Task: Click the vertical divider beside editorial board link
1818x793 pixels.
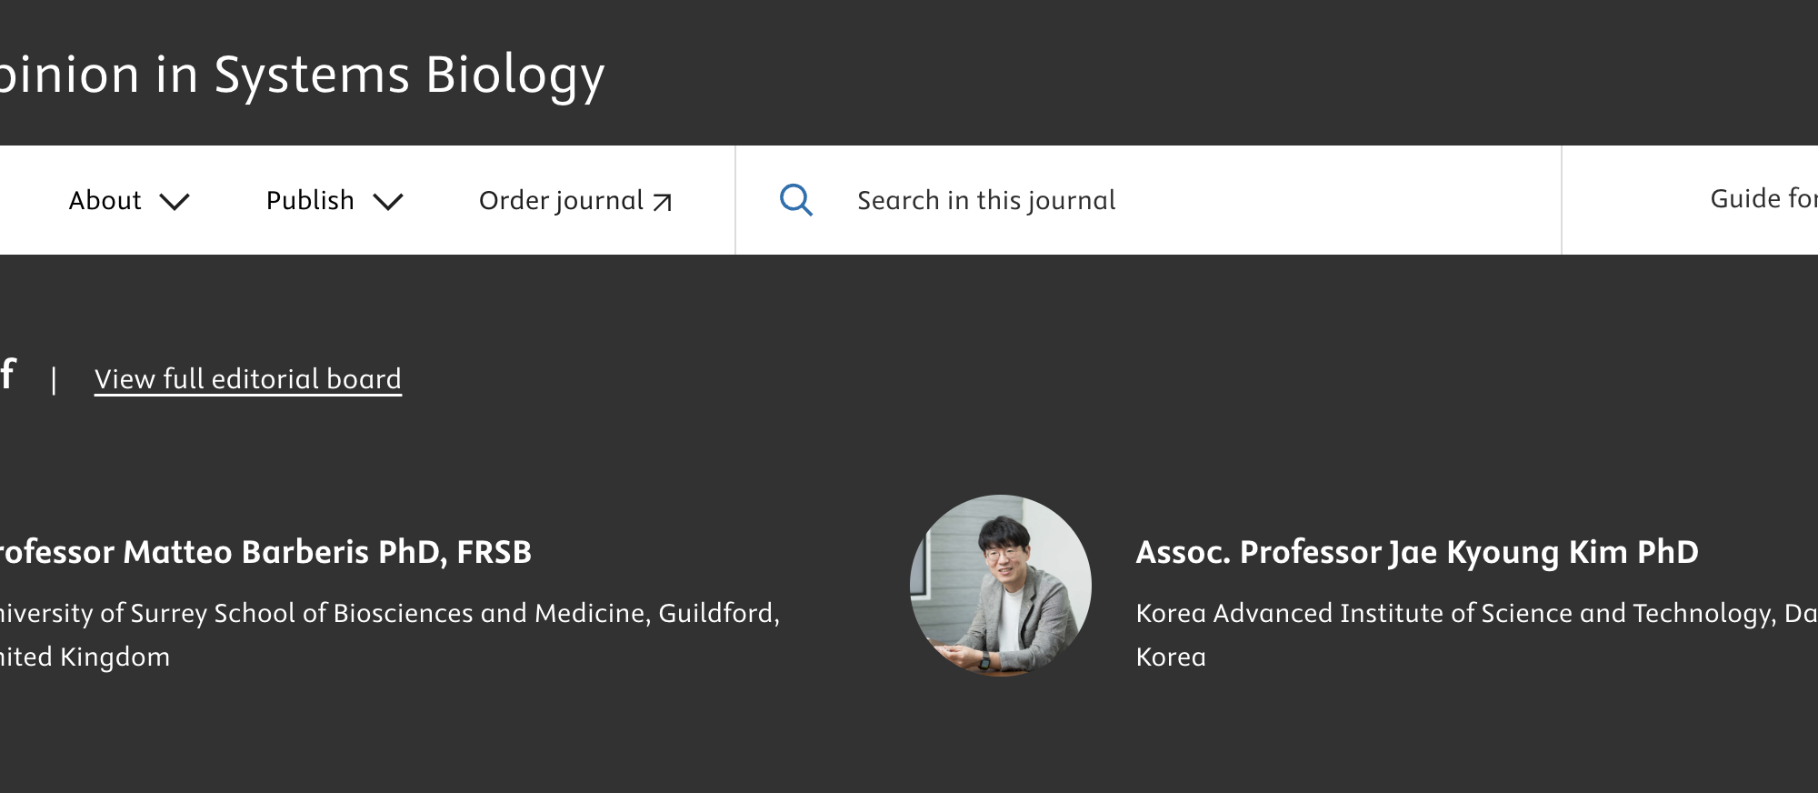Action: 55,380
